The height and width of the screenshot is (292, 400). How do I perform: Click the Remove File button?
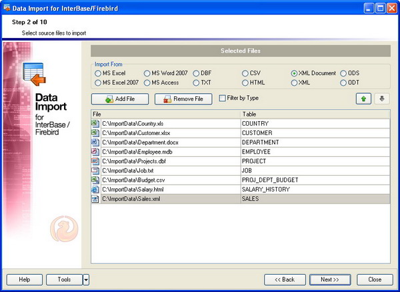pos(183,99)
